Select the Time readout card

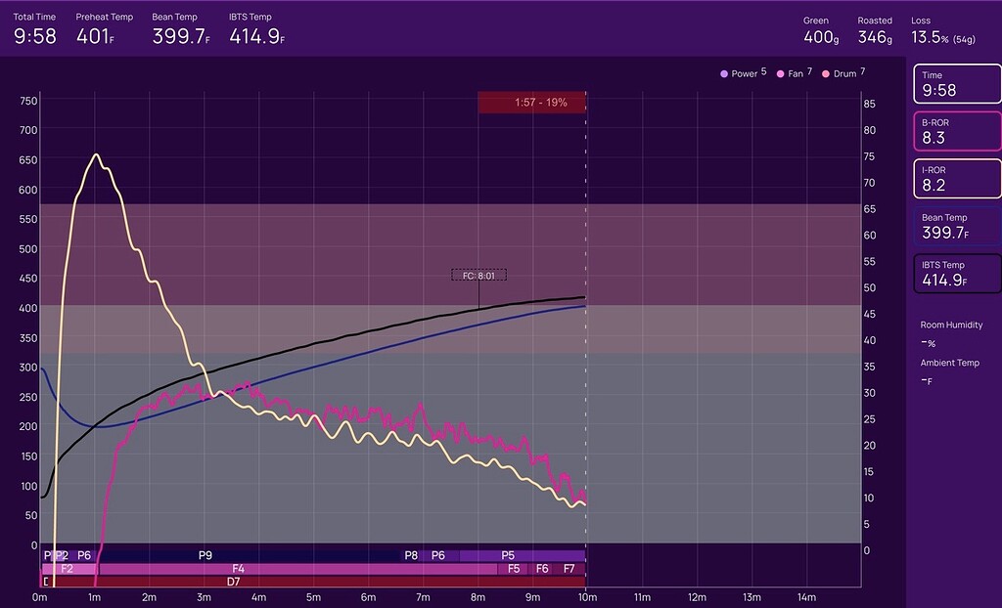(x=957, y=84)
